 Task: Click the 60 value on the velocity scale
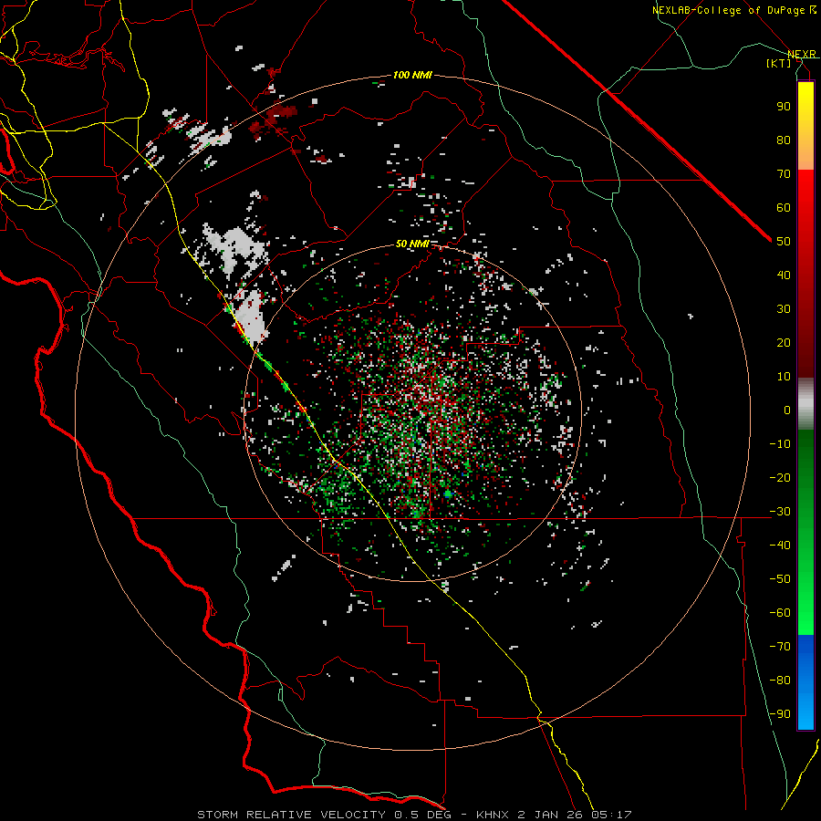point(784,207)
